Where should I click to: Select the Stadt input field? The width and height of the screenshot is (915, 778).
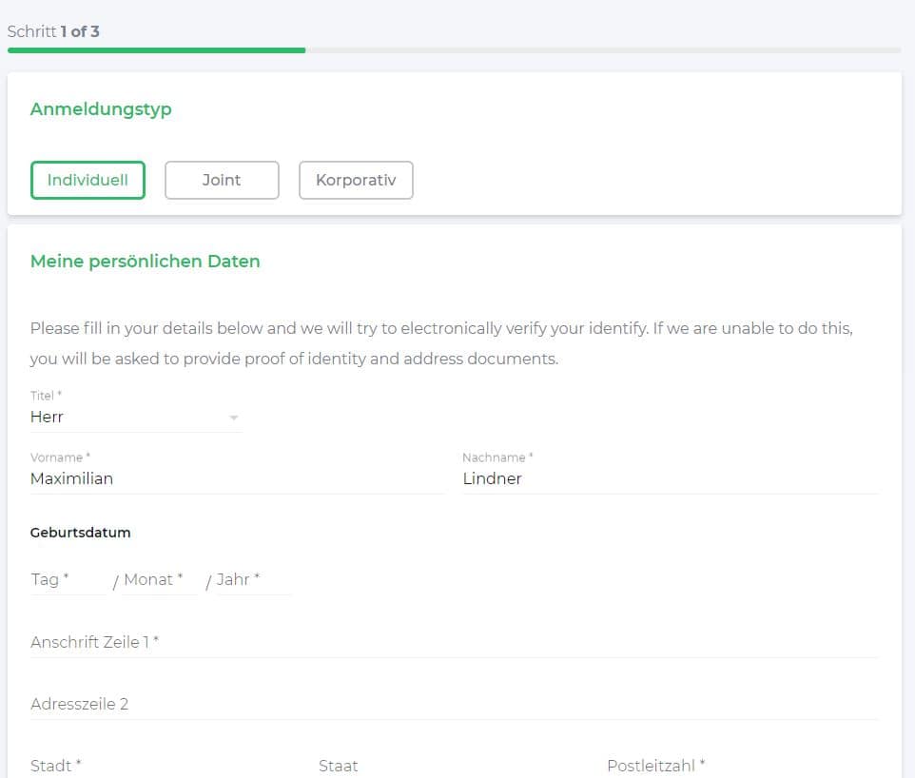pos(162,766)
